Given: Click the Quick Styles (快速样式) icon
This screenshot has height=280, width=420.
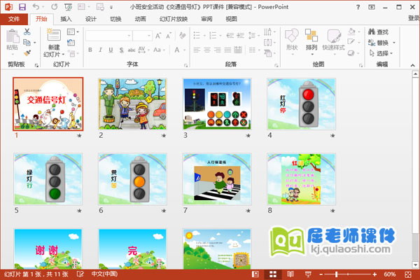Looking at the screenshot, I should pos(333,36).
